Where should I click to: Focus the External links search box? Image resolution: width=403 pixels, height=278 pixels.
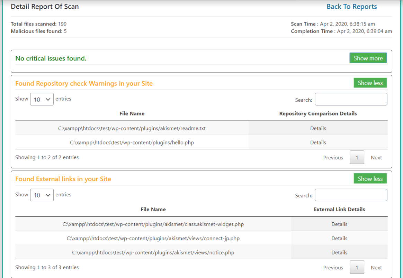tap(351, 195)
